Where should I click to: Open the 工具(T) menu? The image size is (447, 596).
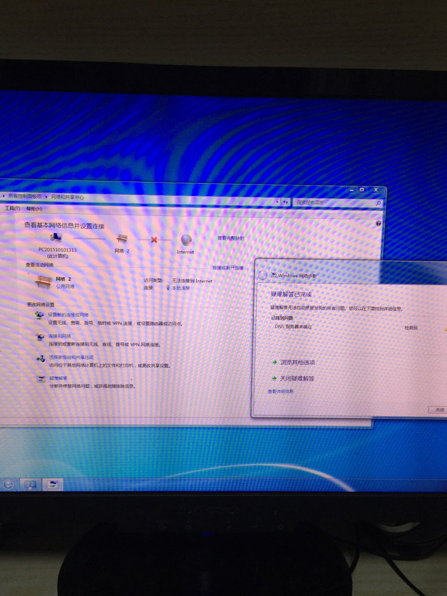(x=12, y=208)
